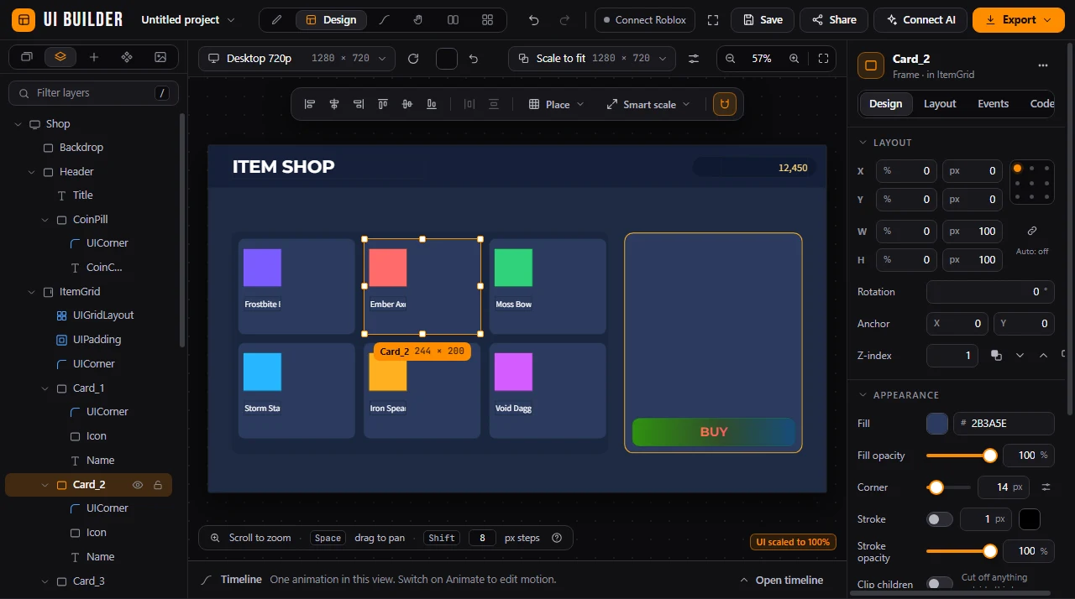Click the Export button

pos(1018,20)
